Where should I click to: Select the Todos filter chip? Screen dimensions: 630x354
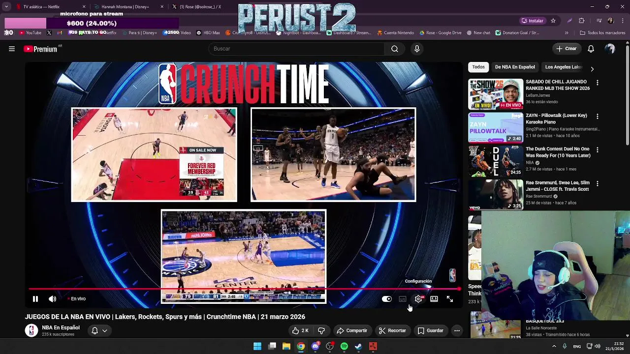[x=478, y=67]
